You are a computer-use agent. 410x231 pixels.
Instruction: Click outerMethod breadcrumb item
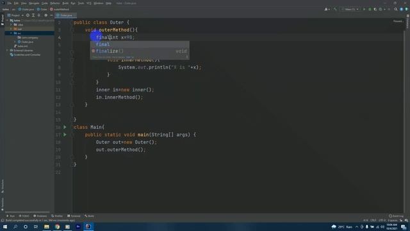(60, 9)
